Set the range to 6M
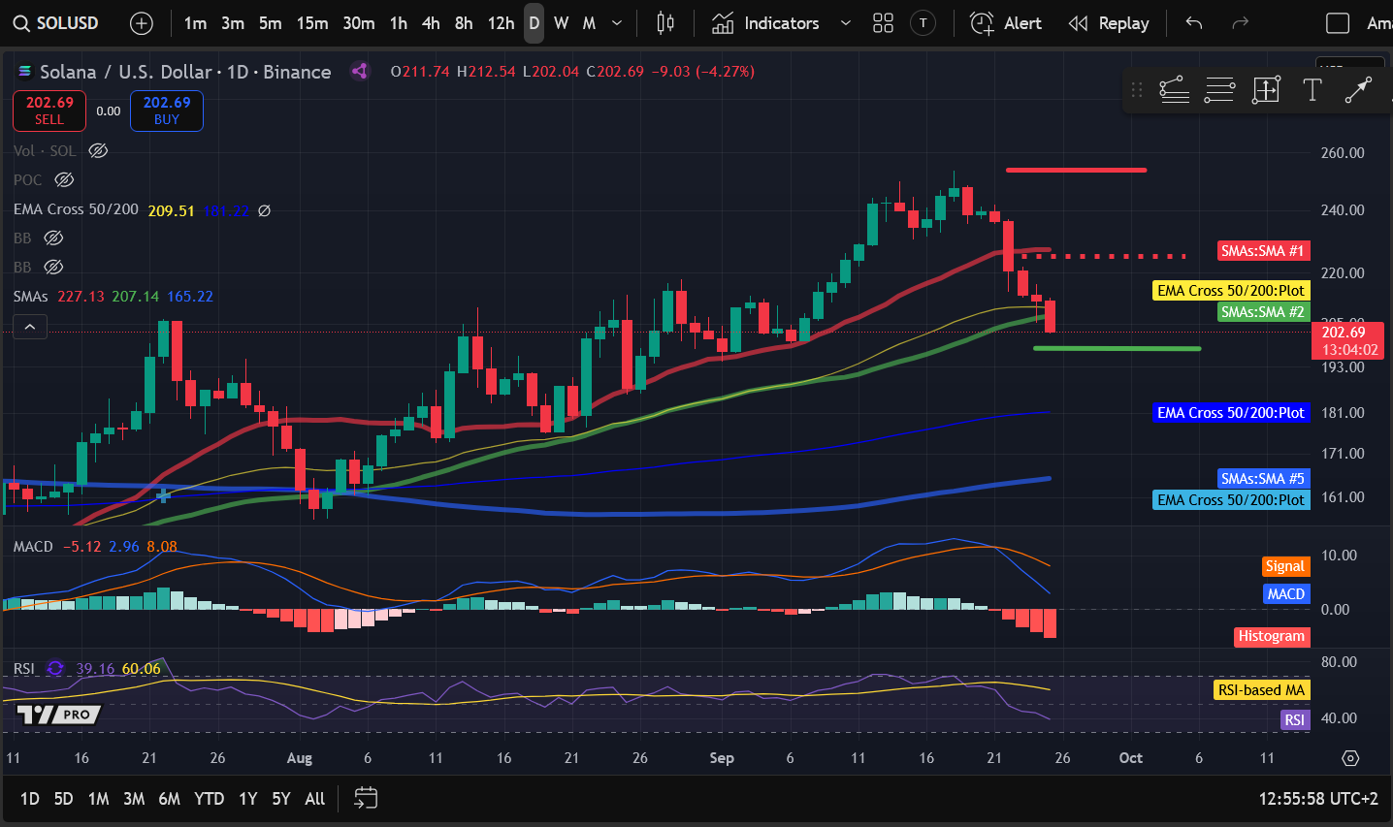This screenshot has height=827, width=1393. pyautogui.click(x=169, y=799)
